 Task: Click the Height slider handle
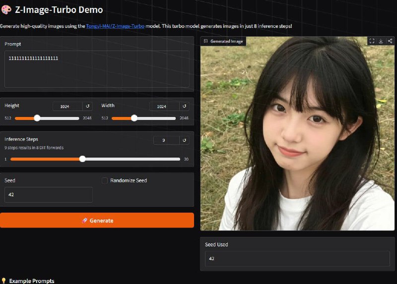pos(37,118)
